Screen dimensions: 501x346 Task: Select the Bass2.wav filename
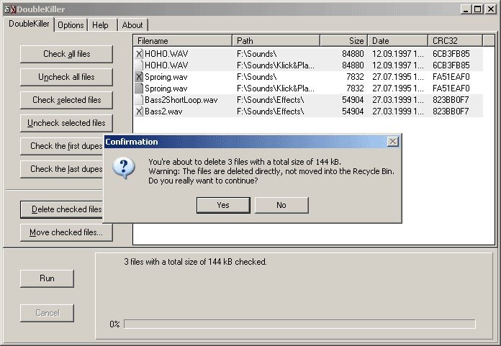(x=163, y=111)
